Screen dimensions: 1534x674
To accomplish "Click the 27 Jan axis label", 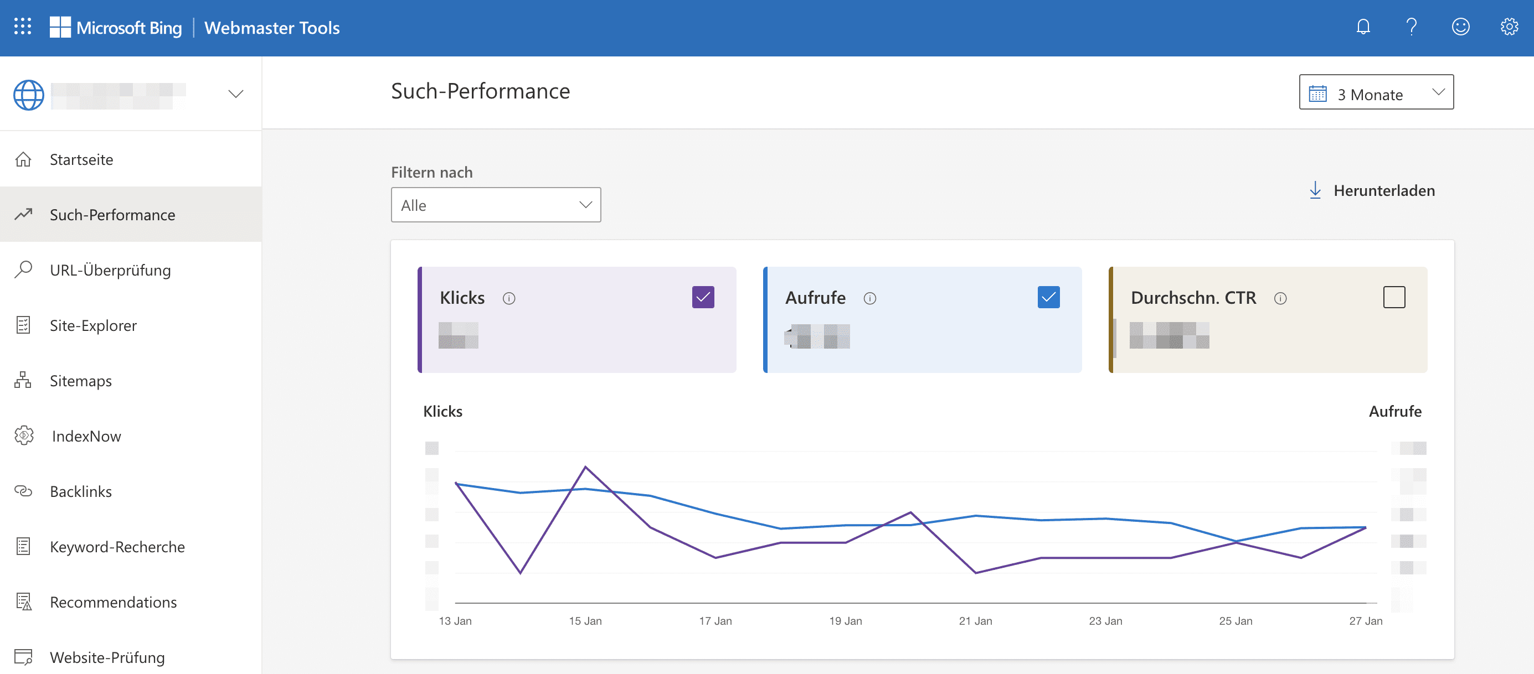I will tap(1365, 620).
